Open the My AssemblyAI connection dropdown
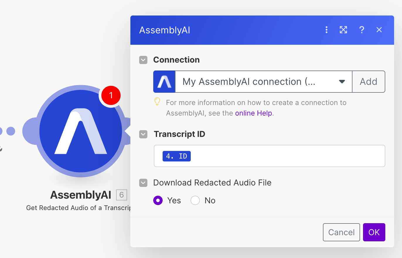Image resolution: width=402 pixels, height=258 pixels. pos(264,82)
